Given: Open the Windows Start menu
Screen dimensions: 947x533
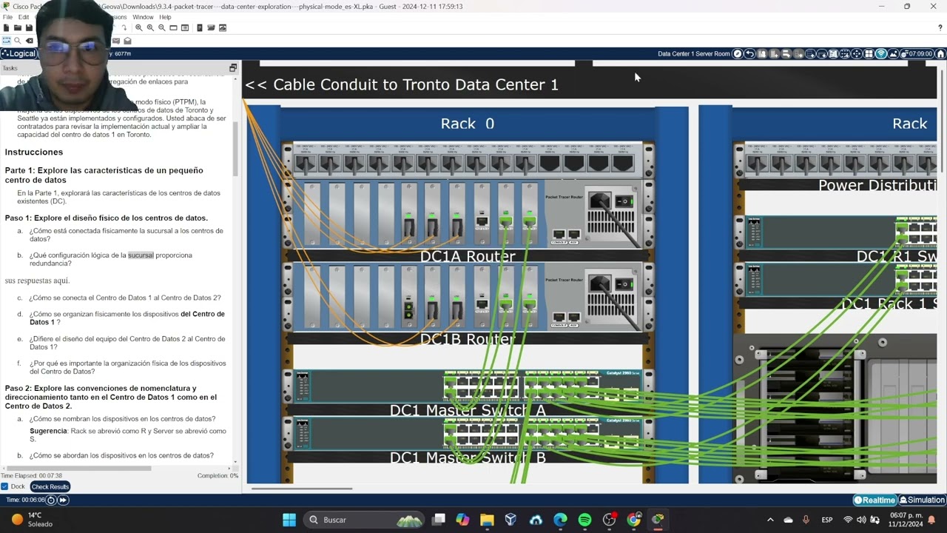Looking at the screenshot, I should tap(289, 520).
